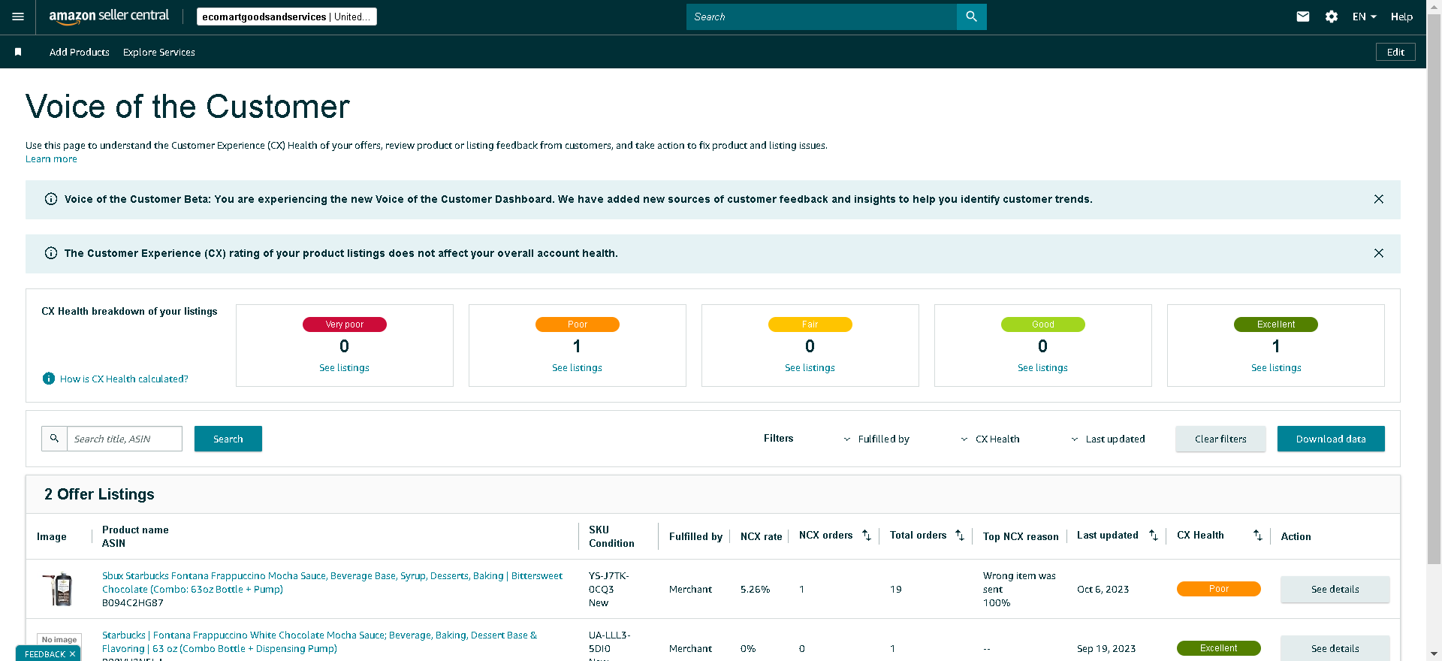Screen dimensions: 1442x661
Task: See listings under Fair
Action: 810,368
